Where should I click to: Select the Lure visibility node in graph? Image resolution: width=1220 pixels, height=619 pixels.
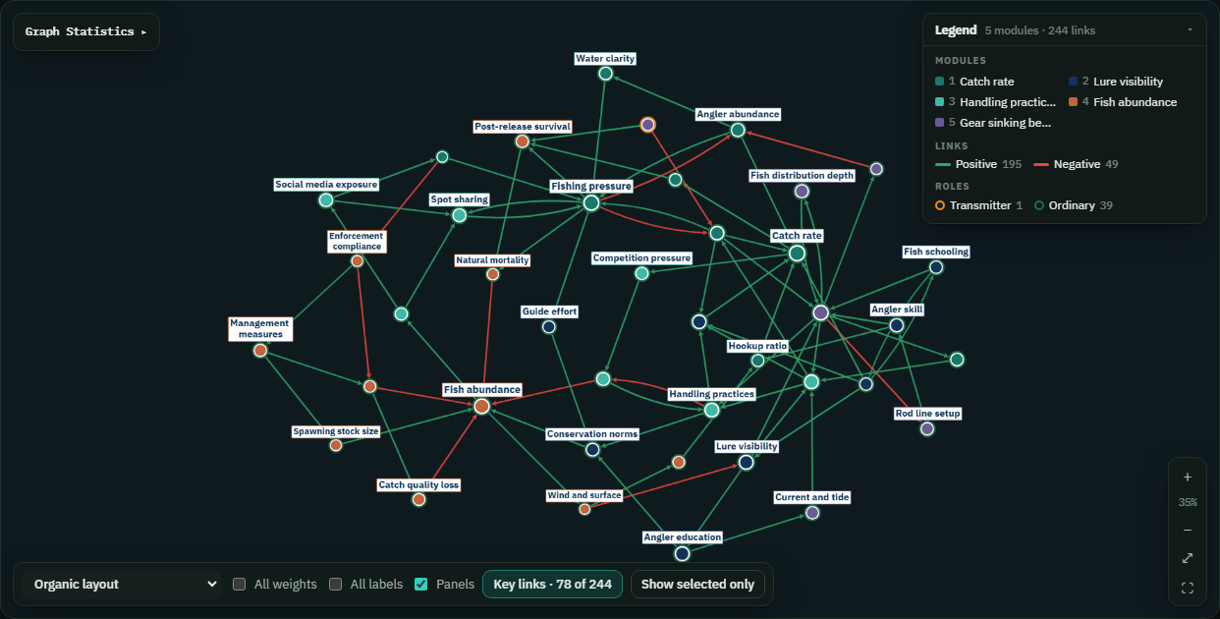click(x=747, y=462)
